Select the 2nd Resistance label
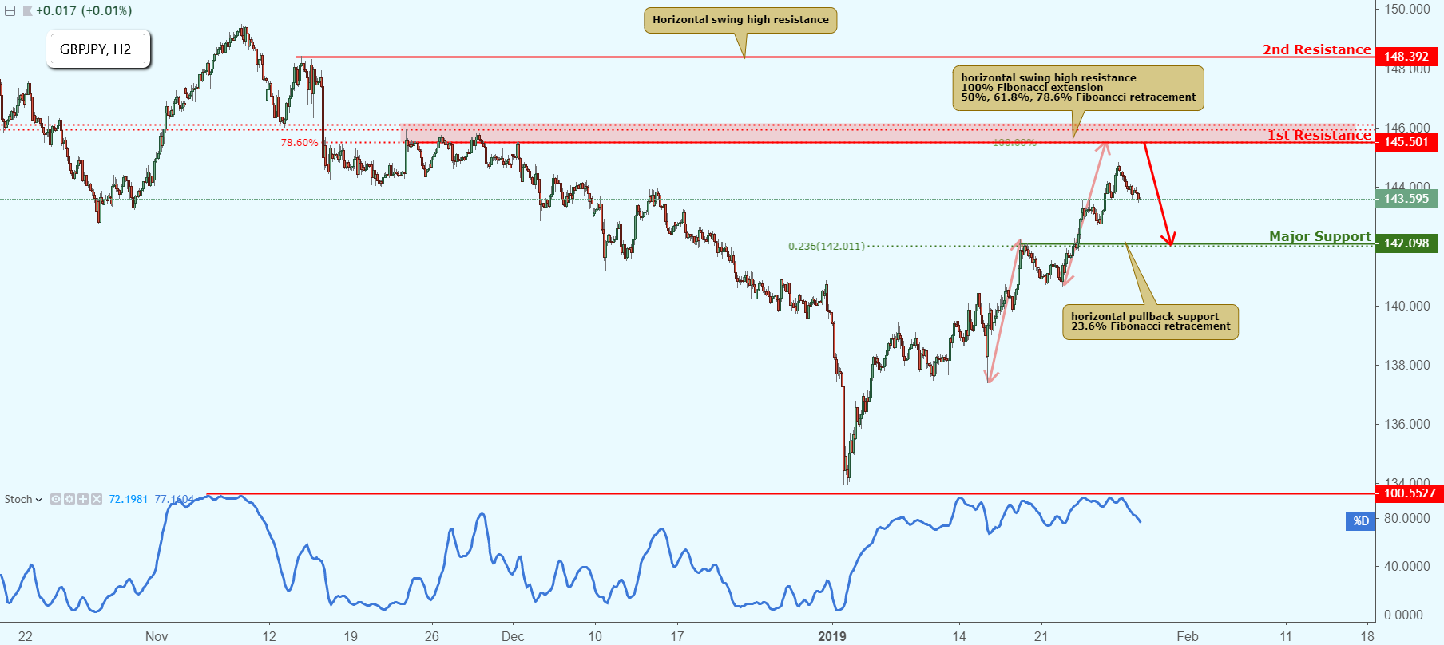This screenshot has width=1444, height=645. [1316, 49]
